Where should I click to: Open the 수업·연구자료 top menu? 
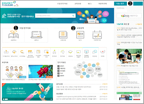62,4
